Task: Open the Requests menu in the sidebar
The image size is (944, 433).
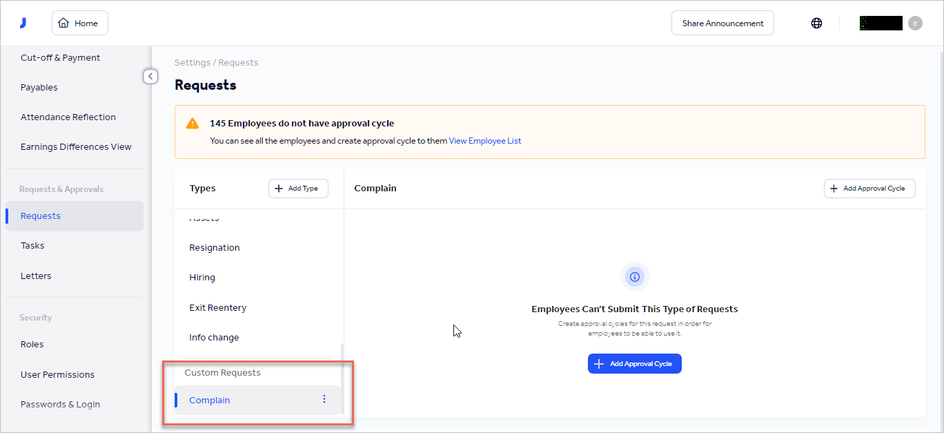Action: [x=40, y=215]
